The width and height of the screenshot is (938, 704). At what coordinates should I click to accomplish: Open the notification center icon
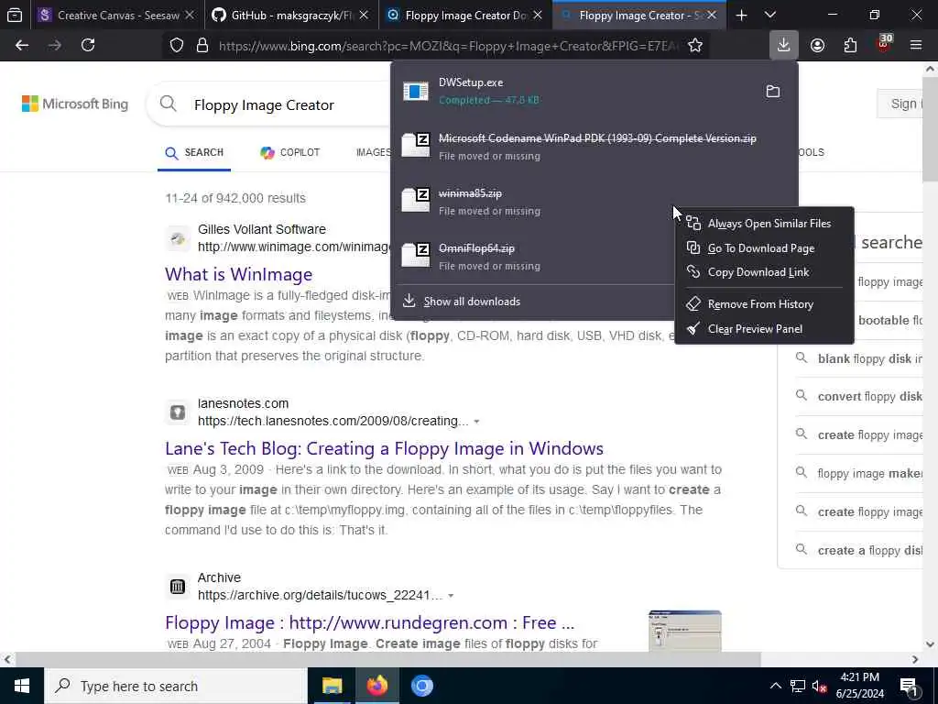pos(909,686)
